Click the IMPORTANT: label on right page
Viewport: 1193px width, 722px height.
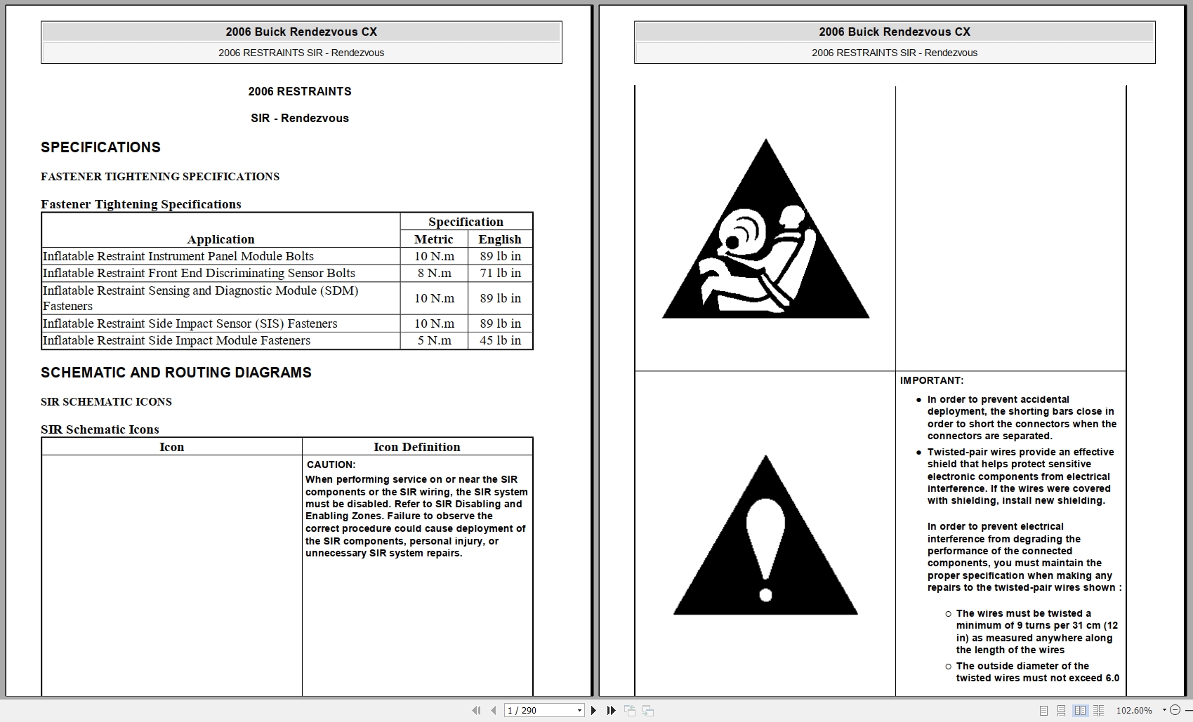point(932,380)
